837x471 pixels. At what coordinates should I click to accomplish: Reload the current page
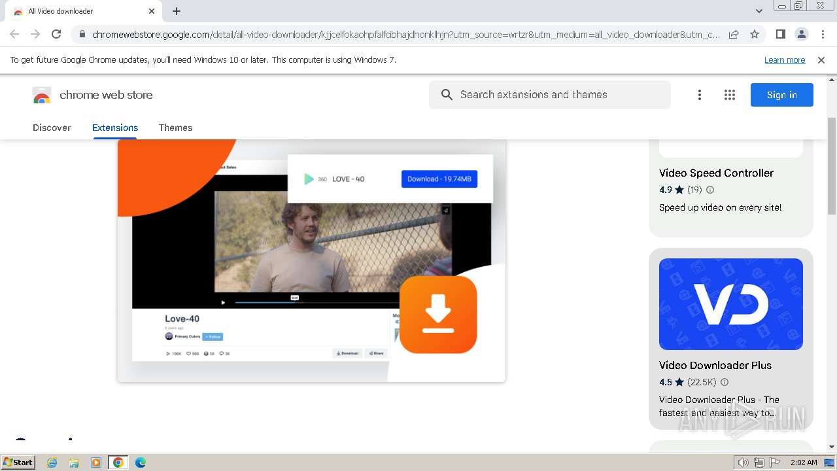pos(56,34)
